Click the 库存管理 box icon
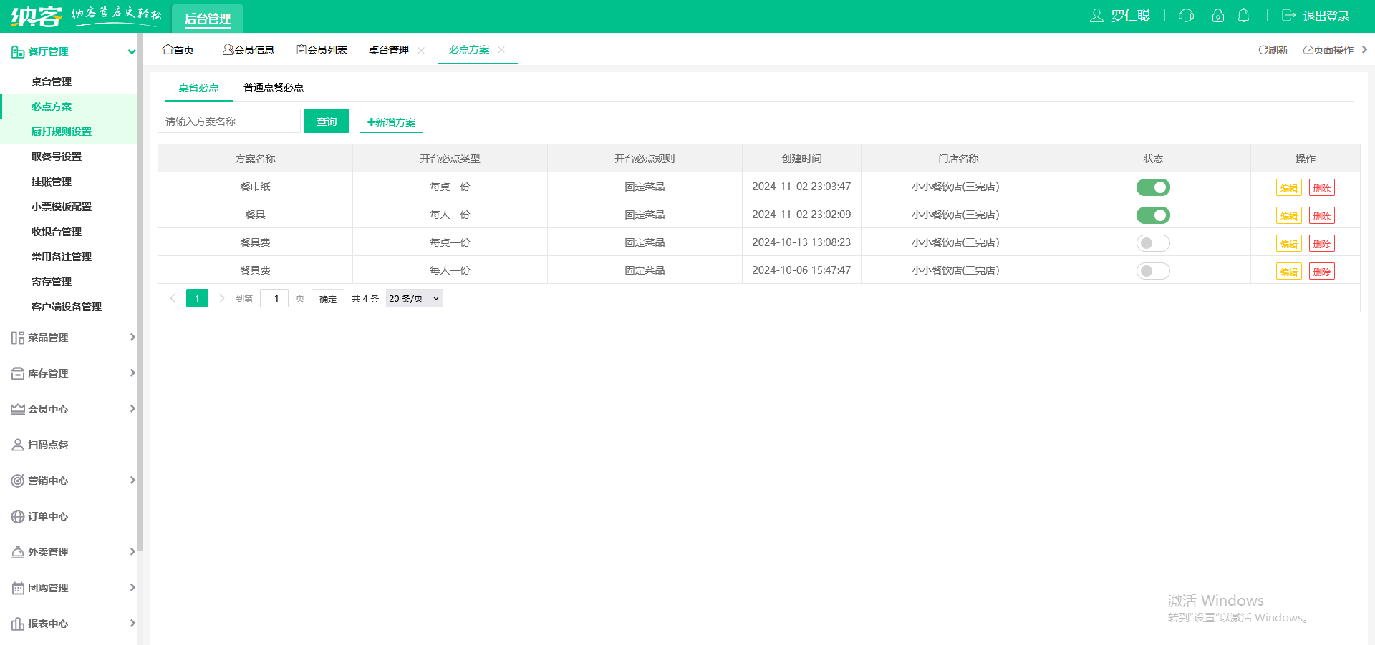 coord(18,373)
